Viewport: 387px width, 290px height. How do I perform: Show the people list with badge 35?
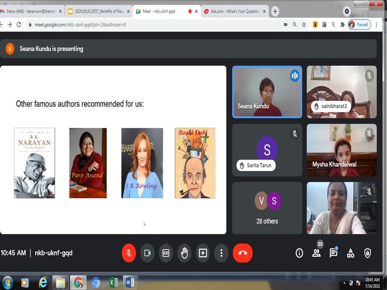tap(316, 253)
